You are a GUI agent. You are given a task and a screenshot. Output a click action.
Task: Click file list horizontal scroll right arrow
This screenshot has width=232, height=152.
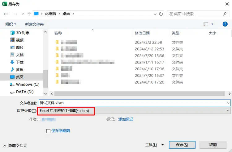click(230, 94)
